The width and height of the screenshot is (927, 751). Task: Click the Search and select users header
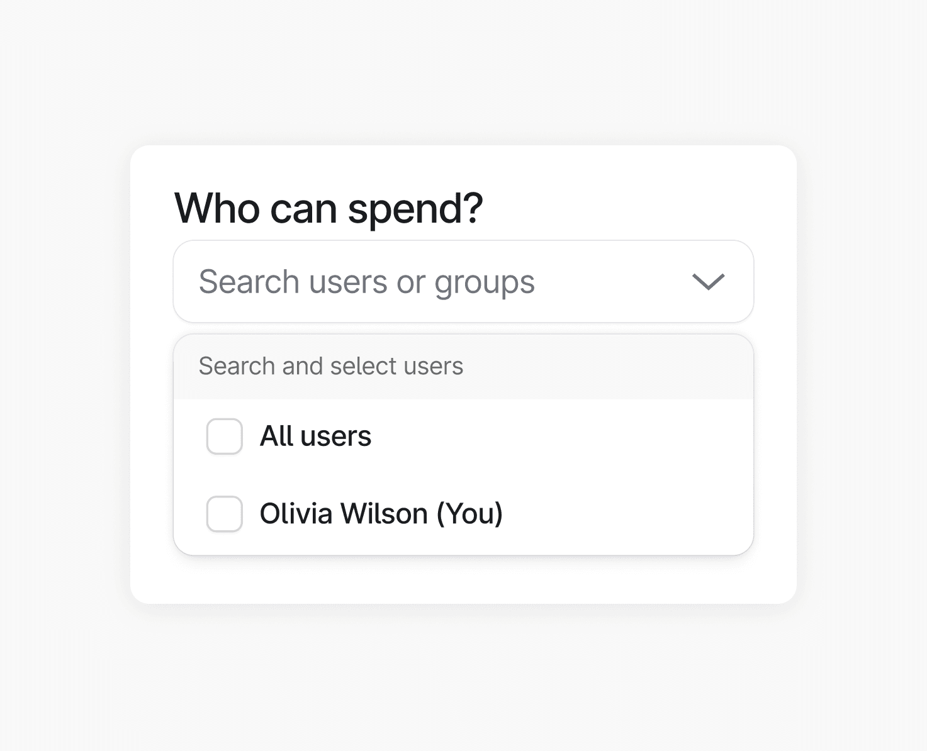tap(331, 365)
